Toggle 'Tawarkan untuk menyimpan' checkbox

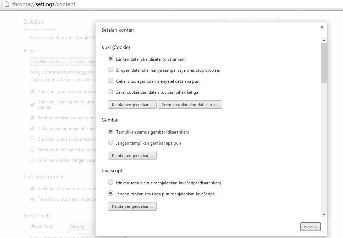(x=33, y=199)
